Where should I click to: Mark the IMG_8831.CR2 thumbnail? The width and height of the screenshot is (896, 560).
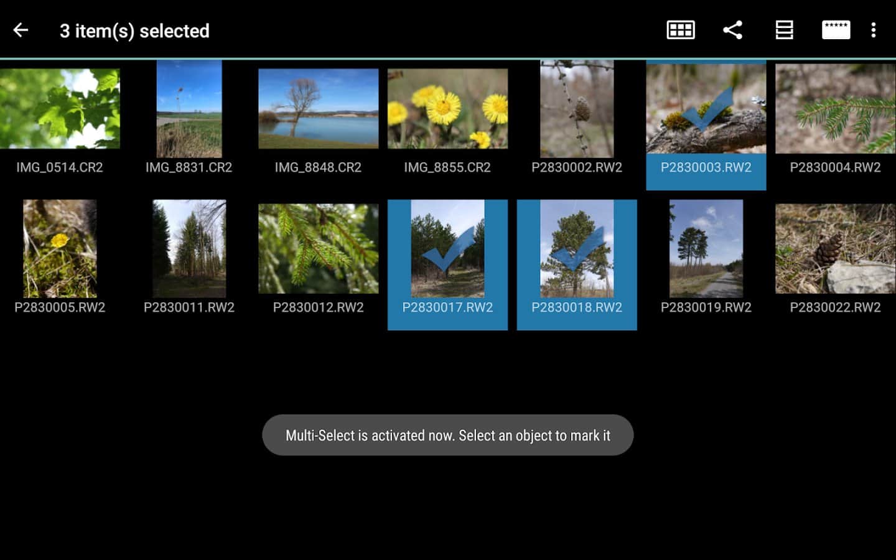click(189, 109)
